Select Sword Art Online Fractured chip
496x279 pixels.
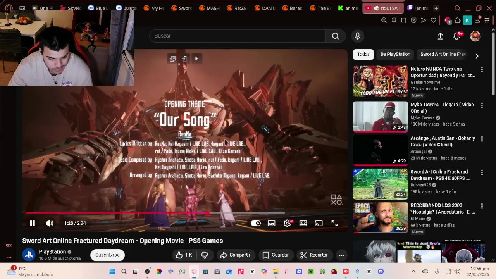tap(444, 54)
